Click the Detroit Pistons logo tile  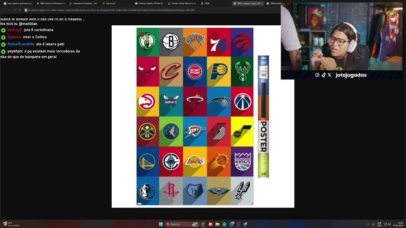[195, 71]
